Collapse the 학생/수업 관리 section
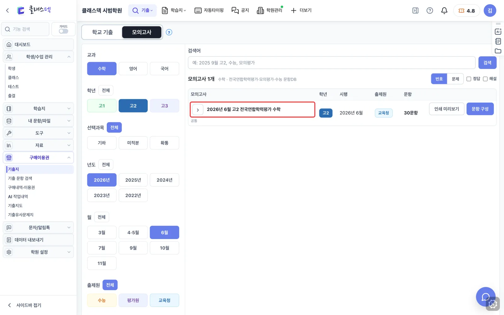 tap(38, 57)
